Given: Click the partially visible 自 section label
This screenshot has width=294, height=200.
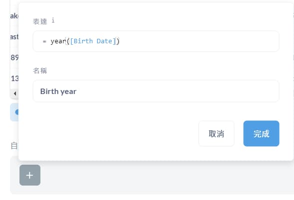Looking at the screenshot, I should tap(14, 146).
